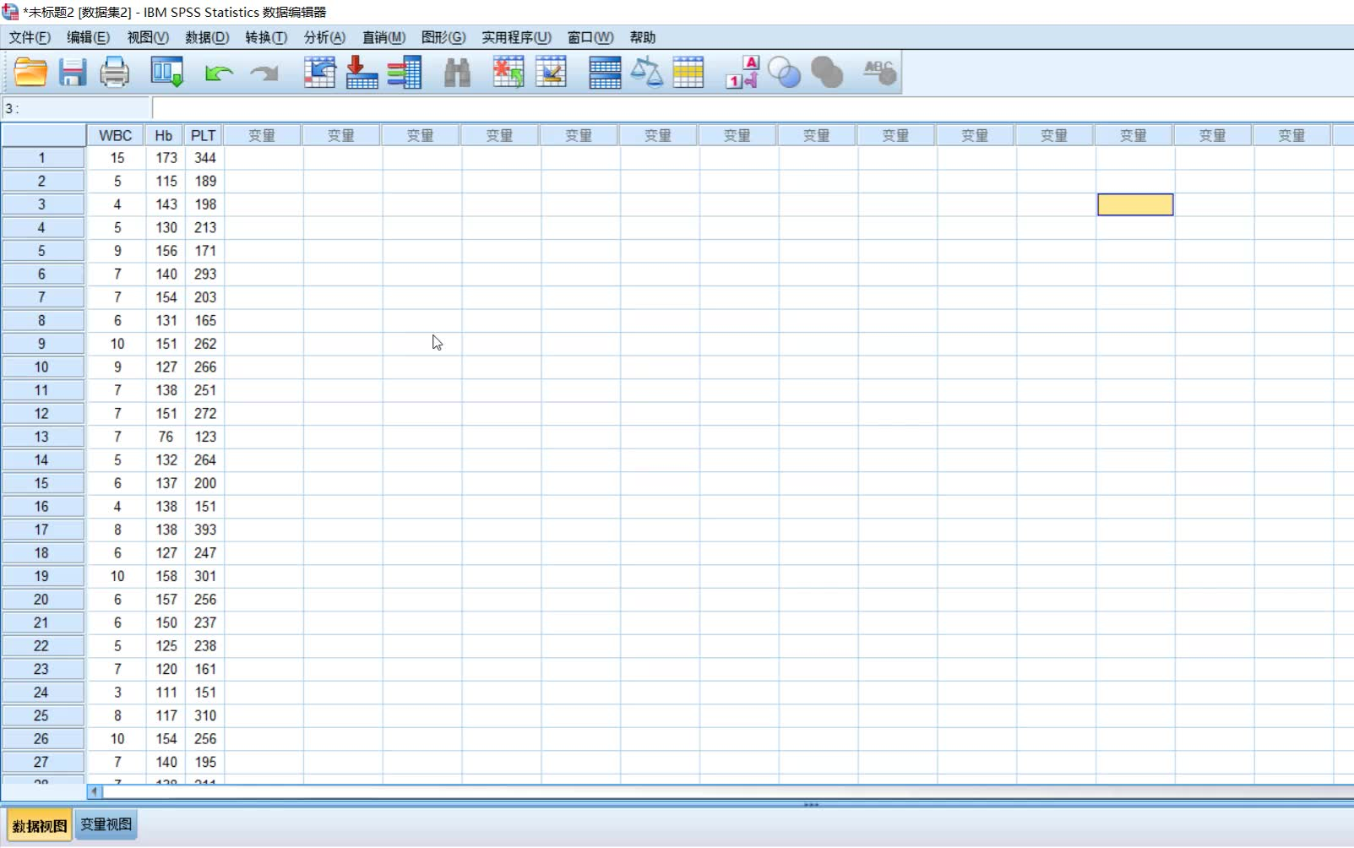1354x848 pixels.
Task: Click the cell editor input field above grid
Action: click(x=752, y=108)
